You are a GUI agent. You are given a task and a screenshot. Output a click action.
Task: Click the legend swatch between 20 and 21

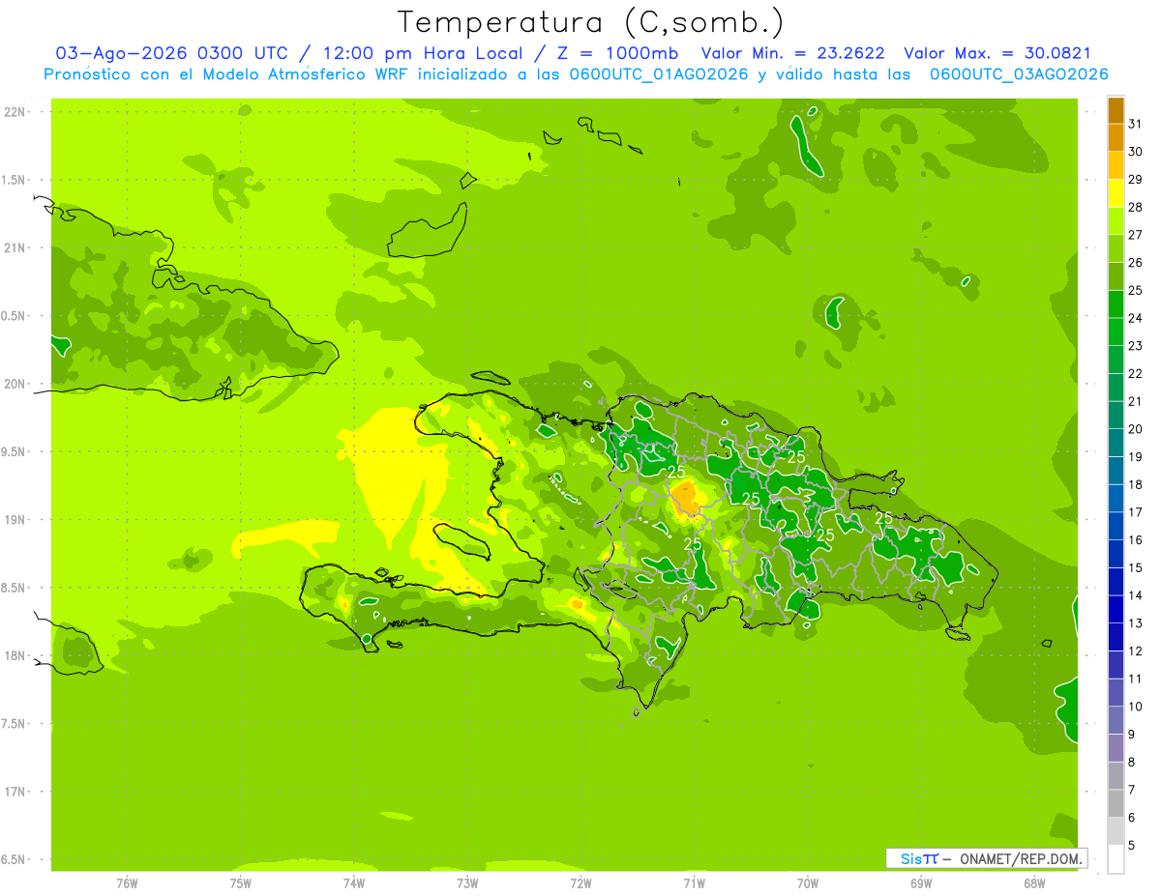1116,416
